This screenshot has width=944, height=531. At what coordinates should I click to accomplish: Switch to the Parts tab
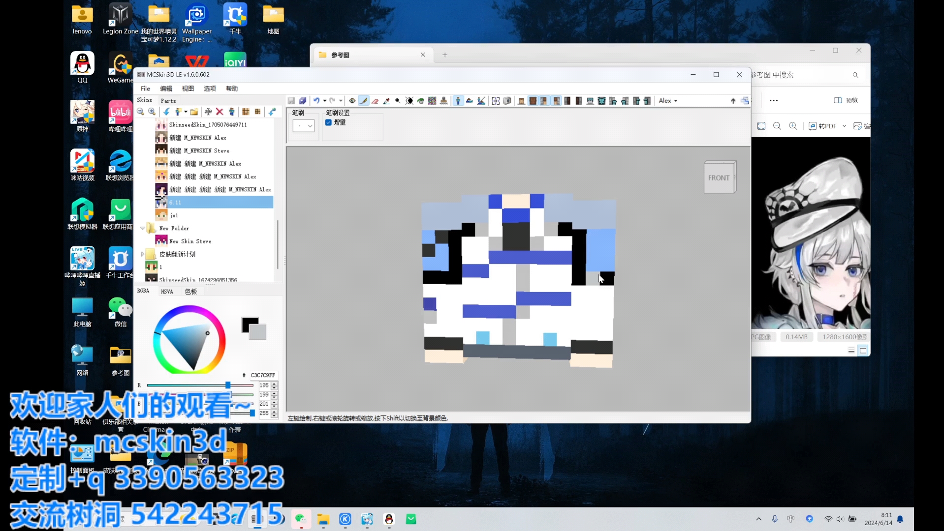pyautogui.click(x=168, y=101)
